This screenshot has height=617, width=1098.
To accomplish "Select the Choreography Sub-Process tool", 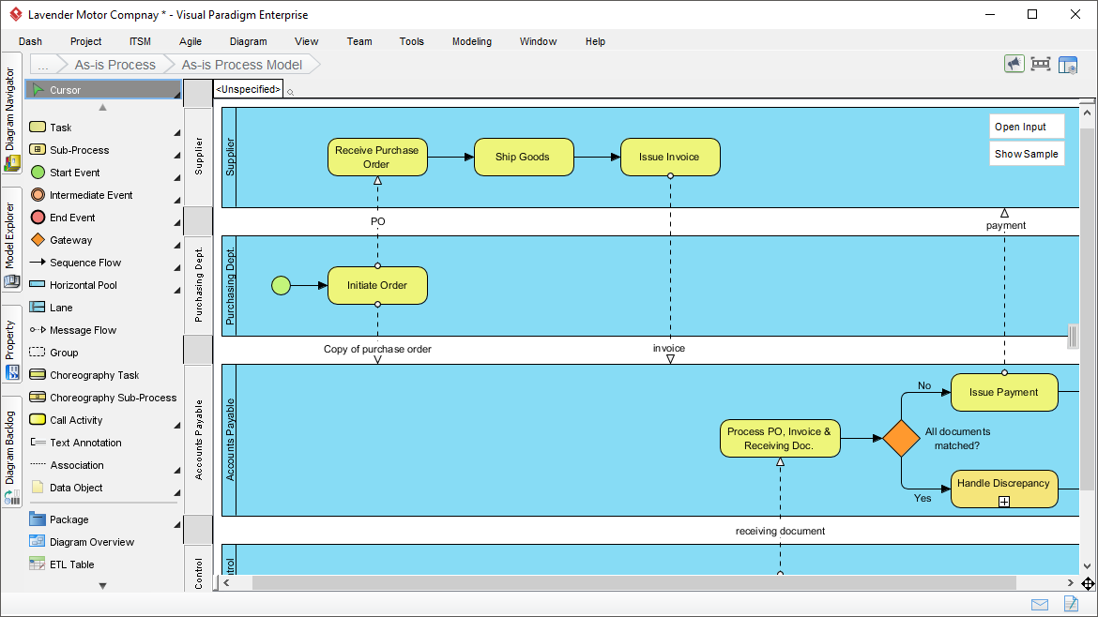I will pyautogui.click(x=103, y=398).
